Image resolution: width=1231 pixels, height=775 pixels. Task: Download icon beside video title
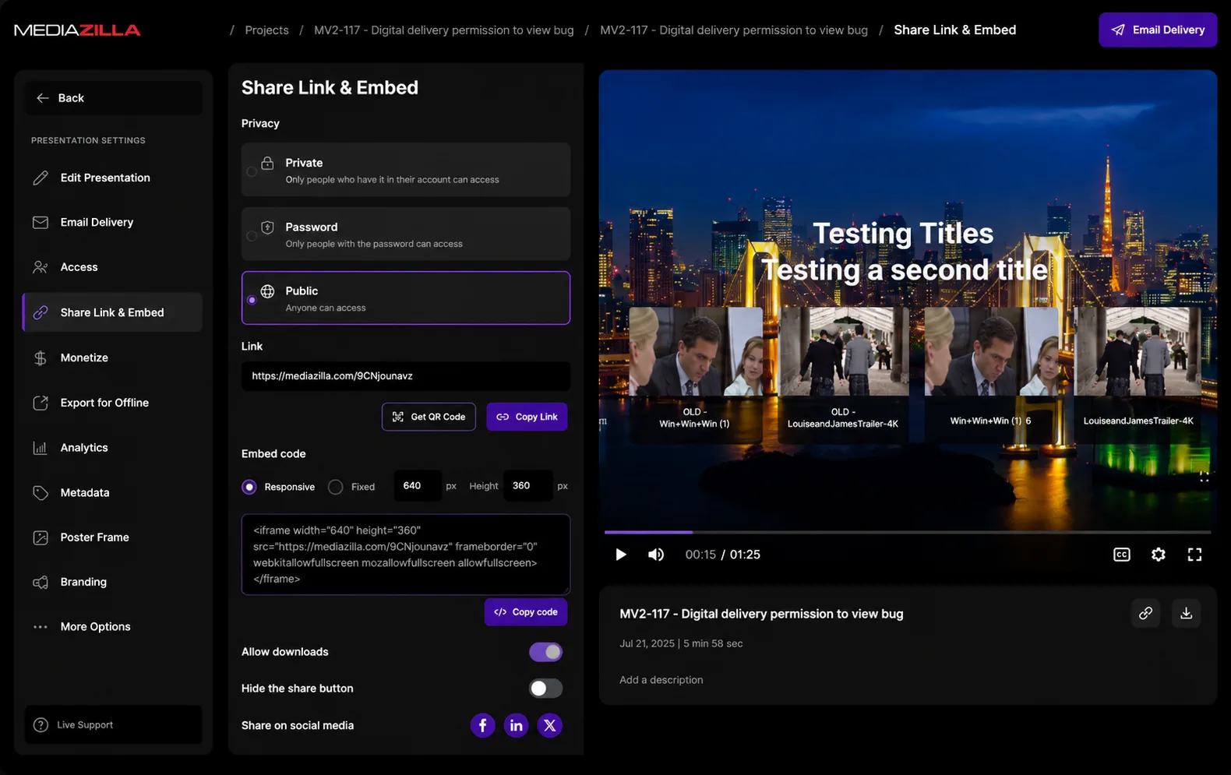pyautogui.click(x=1186, y=613)
